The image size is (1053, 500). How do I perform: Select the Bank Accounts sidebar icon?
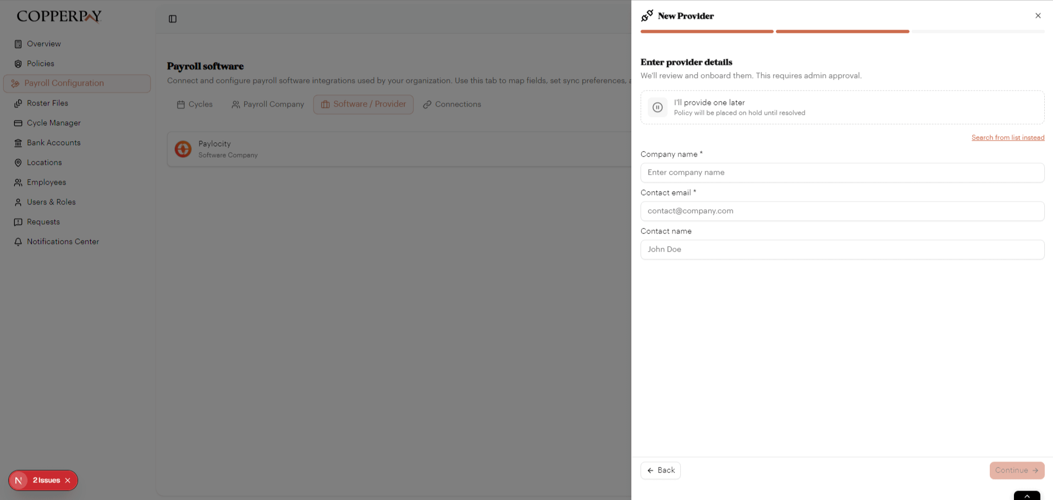click(18, 142)
